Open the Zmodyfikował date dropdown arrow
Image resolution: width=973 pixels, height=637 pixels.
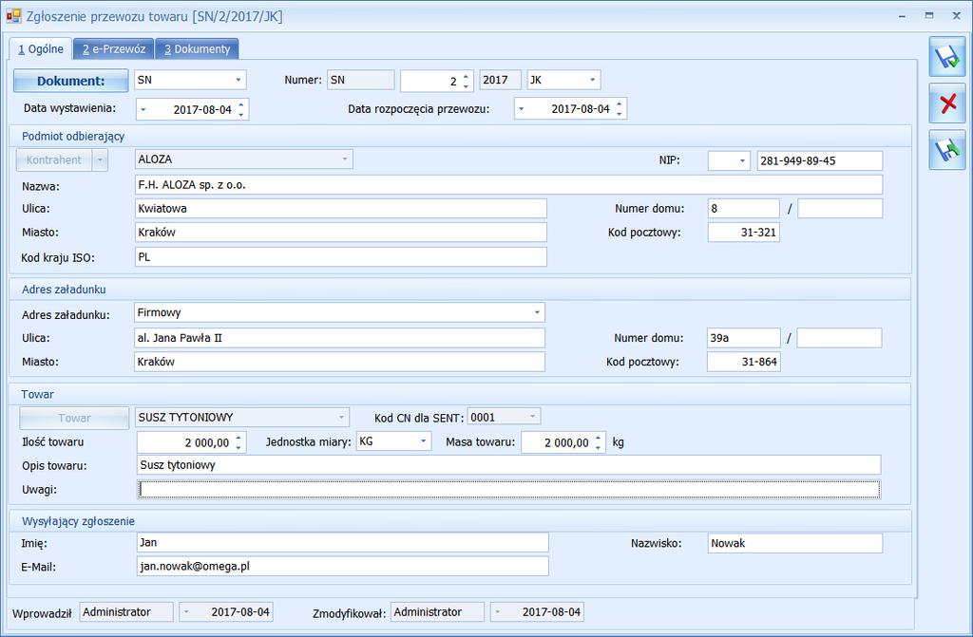tap(496, 612)
